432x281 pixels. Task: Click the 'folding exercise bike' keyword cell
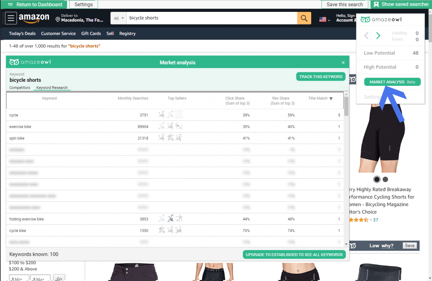point(27,219)
